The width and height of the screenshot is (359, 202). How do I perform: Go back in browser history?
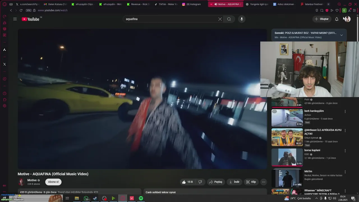11,10
